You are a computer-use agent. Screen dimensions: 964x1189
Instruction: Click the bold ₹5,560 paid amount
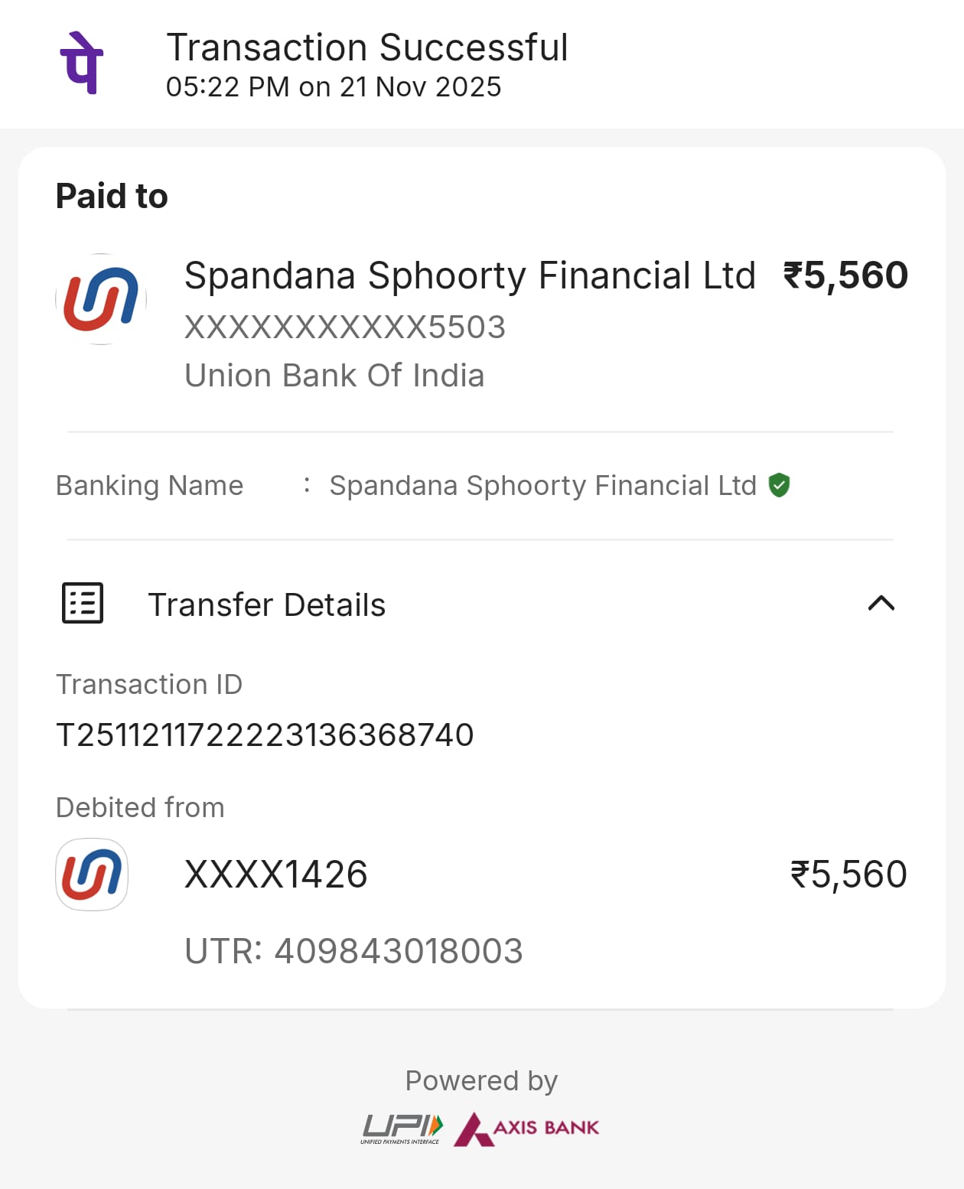[845, 275]
